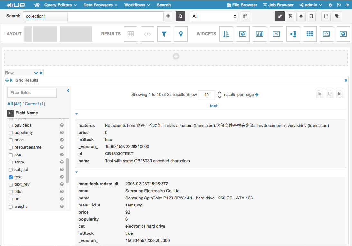Click the magnifier search button
This screenshot has height=246, width=352.
click(x=181, y=16)
